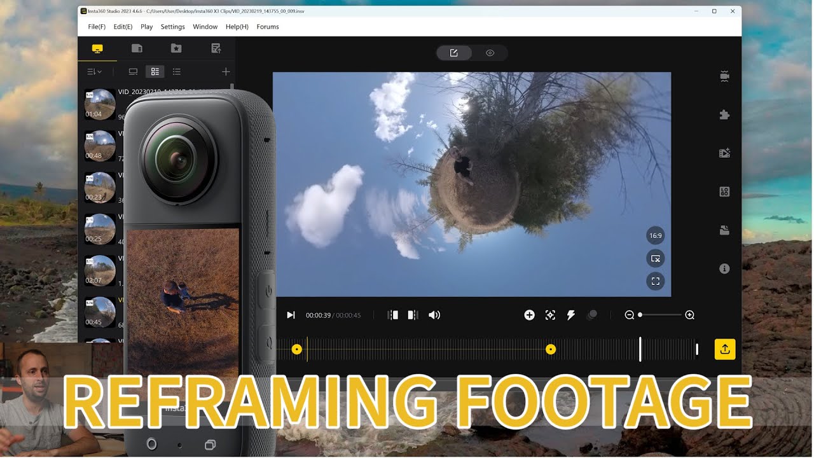The height and width of the screenshot is (458, 814).
Task: Open the speed change lightning icon
Action: click(x=571, y=315)
